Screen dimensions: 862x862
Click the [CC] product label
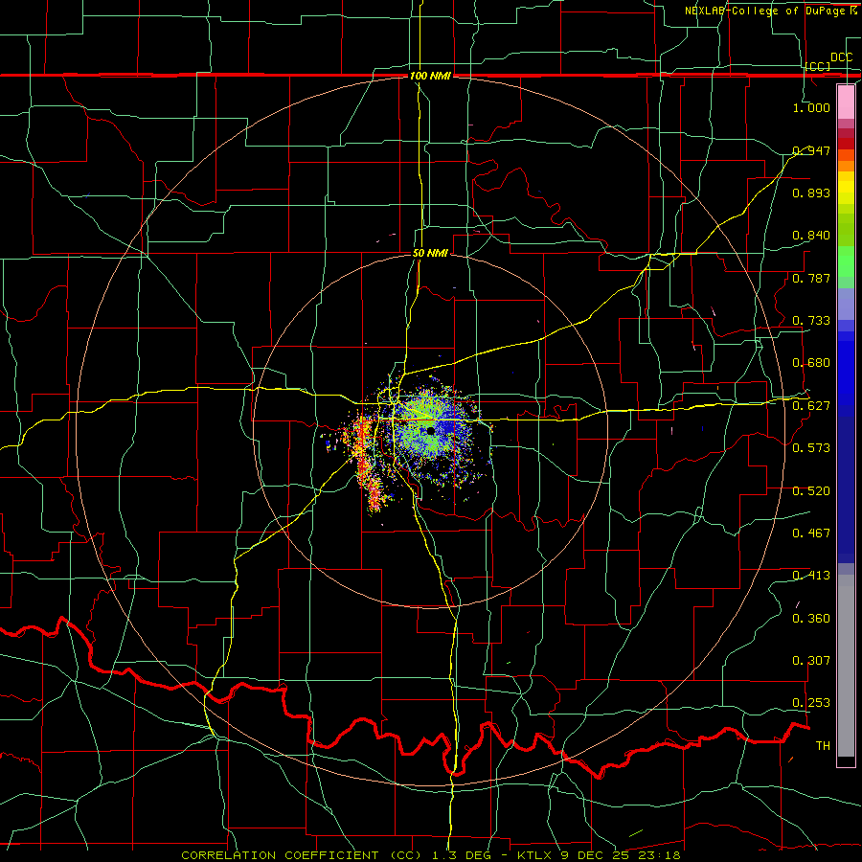818,66
